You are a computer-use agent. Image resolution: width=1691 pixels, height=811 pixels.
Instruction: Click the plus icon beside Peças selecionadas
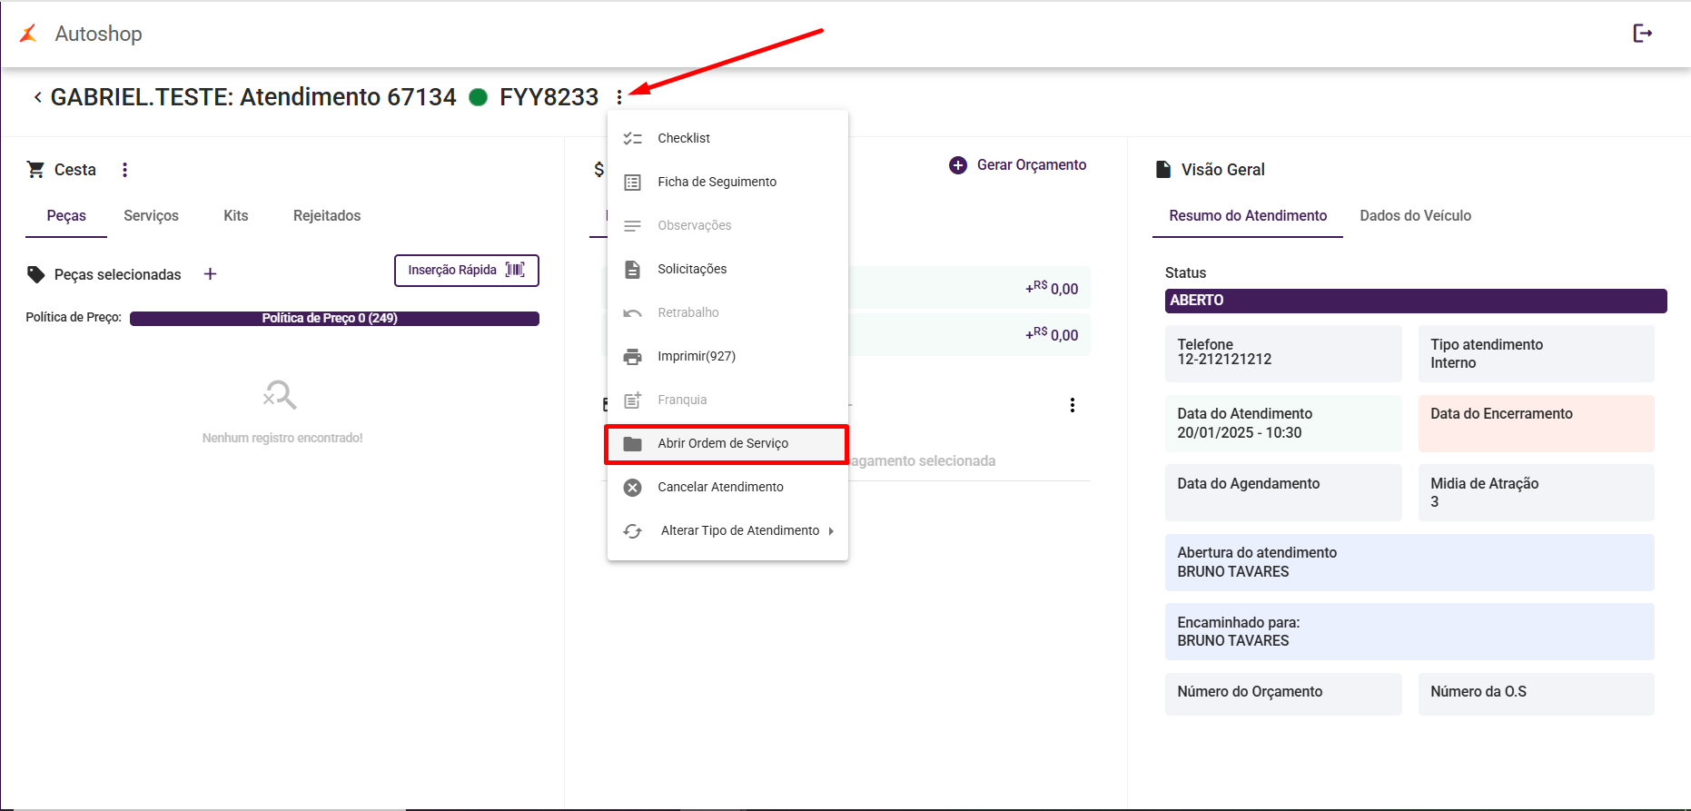click(210, 274)
